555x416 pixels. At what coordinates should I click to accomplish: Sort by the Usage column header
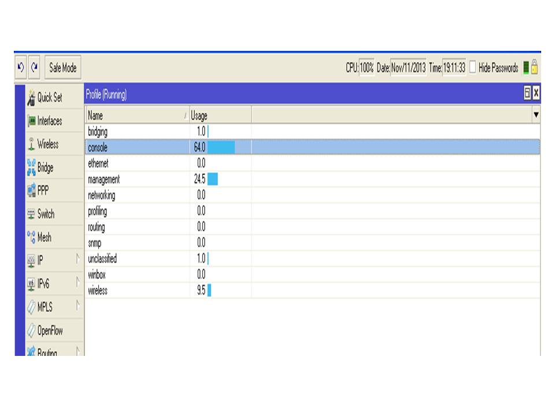click(220, 116)
